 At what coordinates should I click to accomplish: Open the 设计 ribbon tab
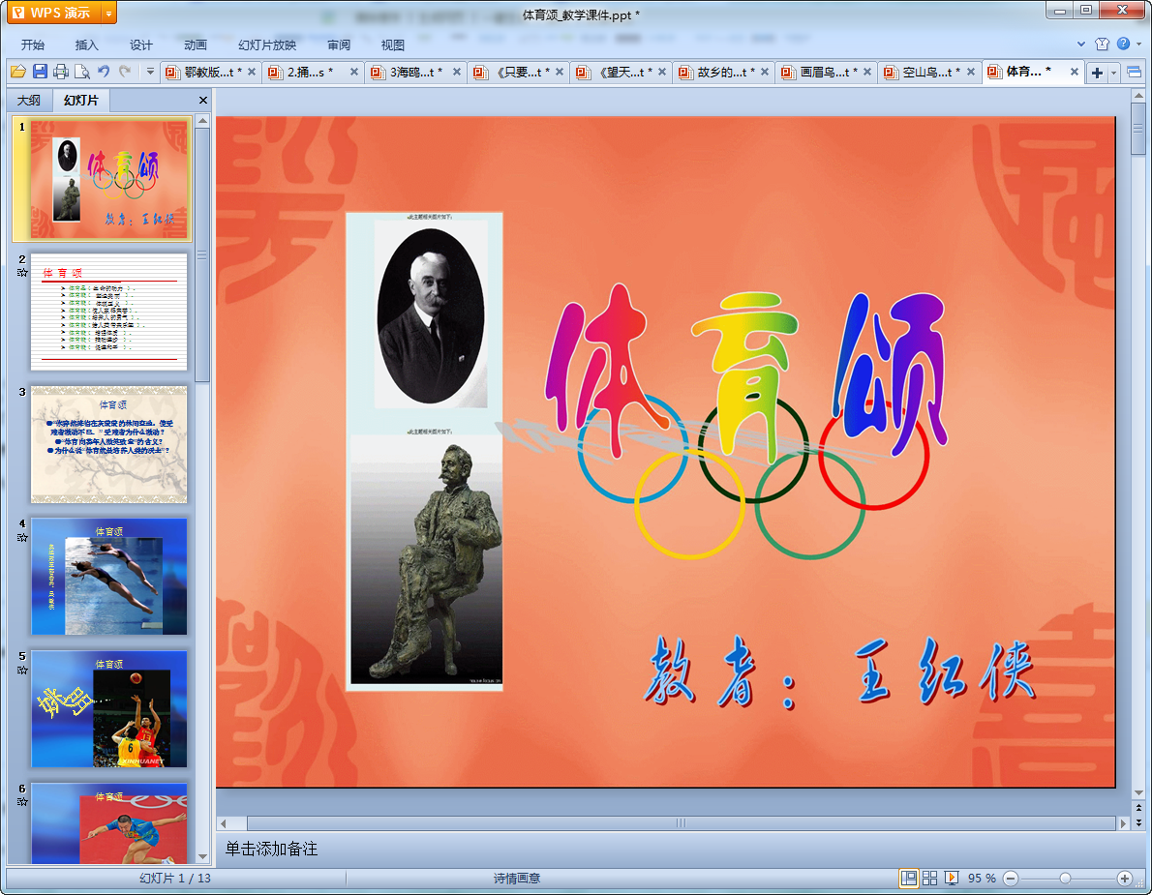(x=141, y=45)
